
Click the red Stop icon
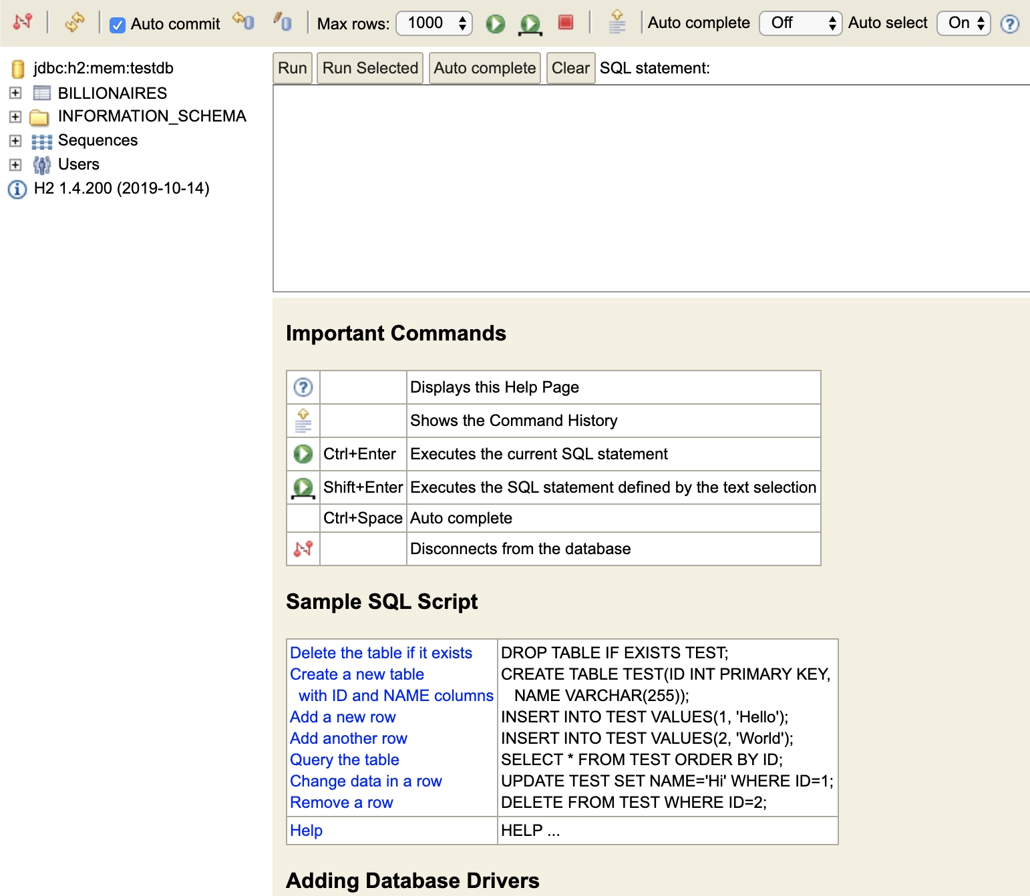(566, 23)
